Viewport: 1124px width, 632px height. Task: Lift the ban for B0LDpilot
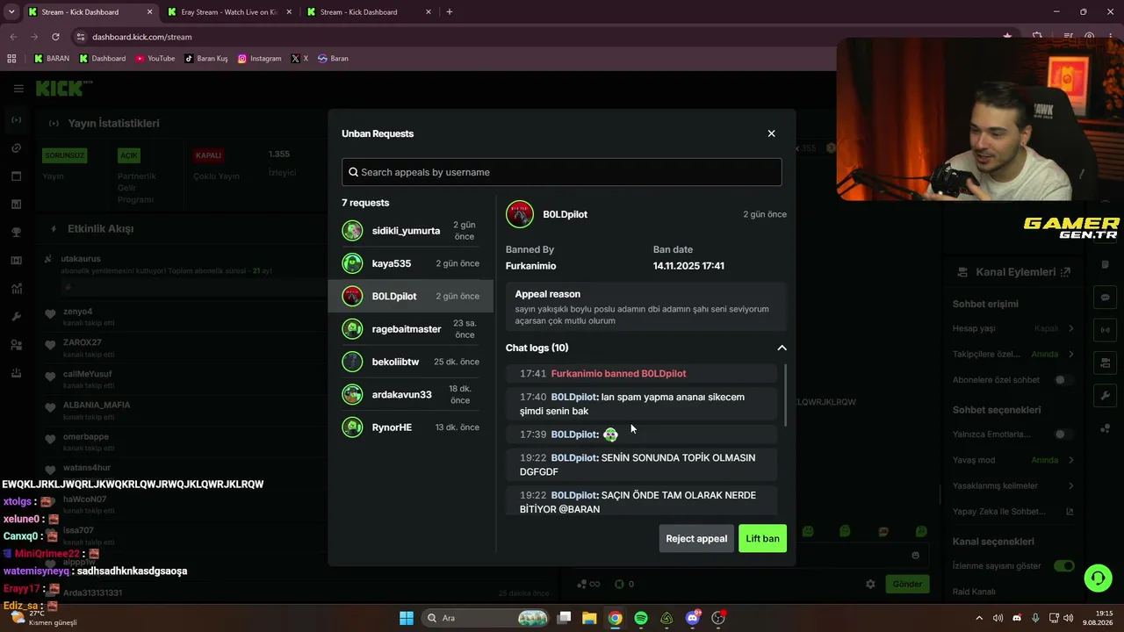(x=762, y=538)
